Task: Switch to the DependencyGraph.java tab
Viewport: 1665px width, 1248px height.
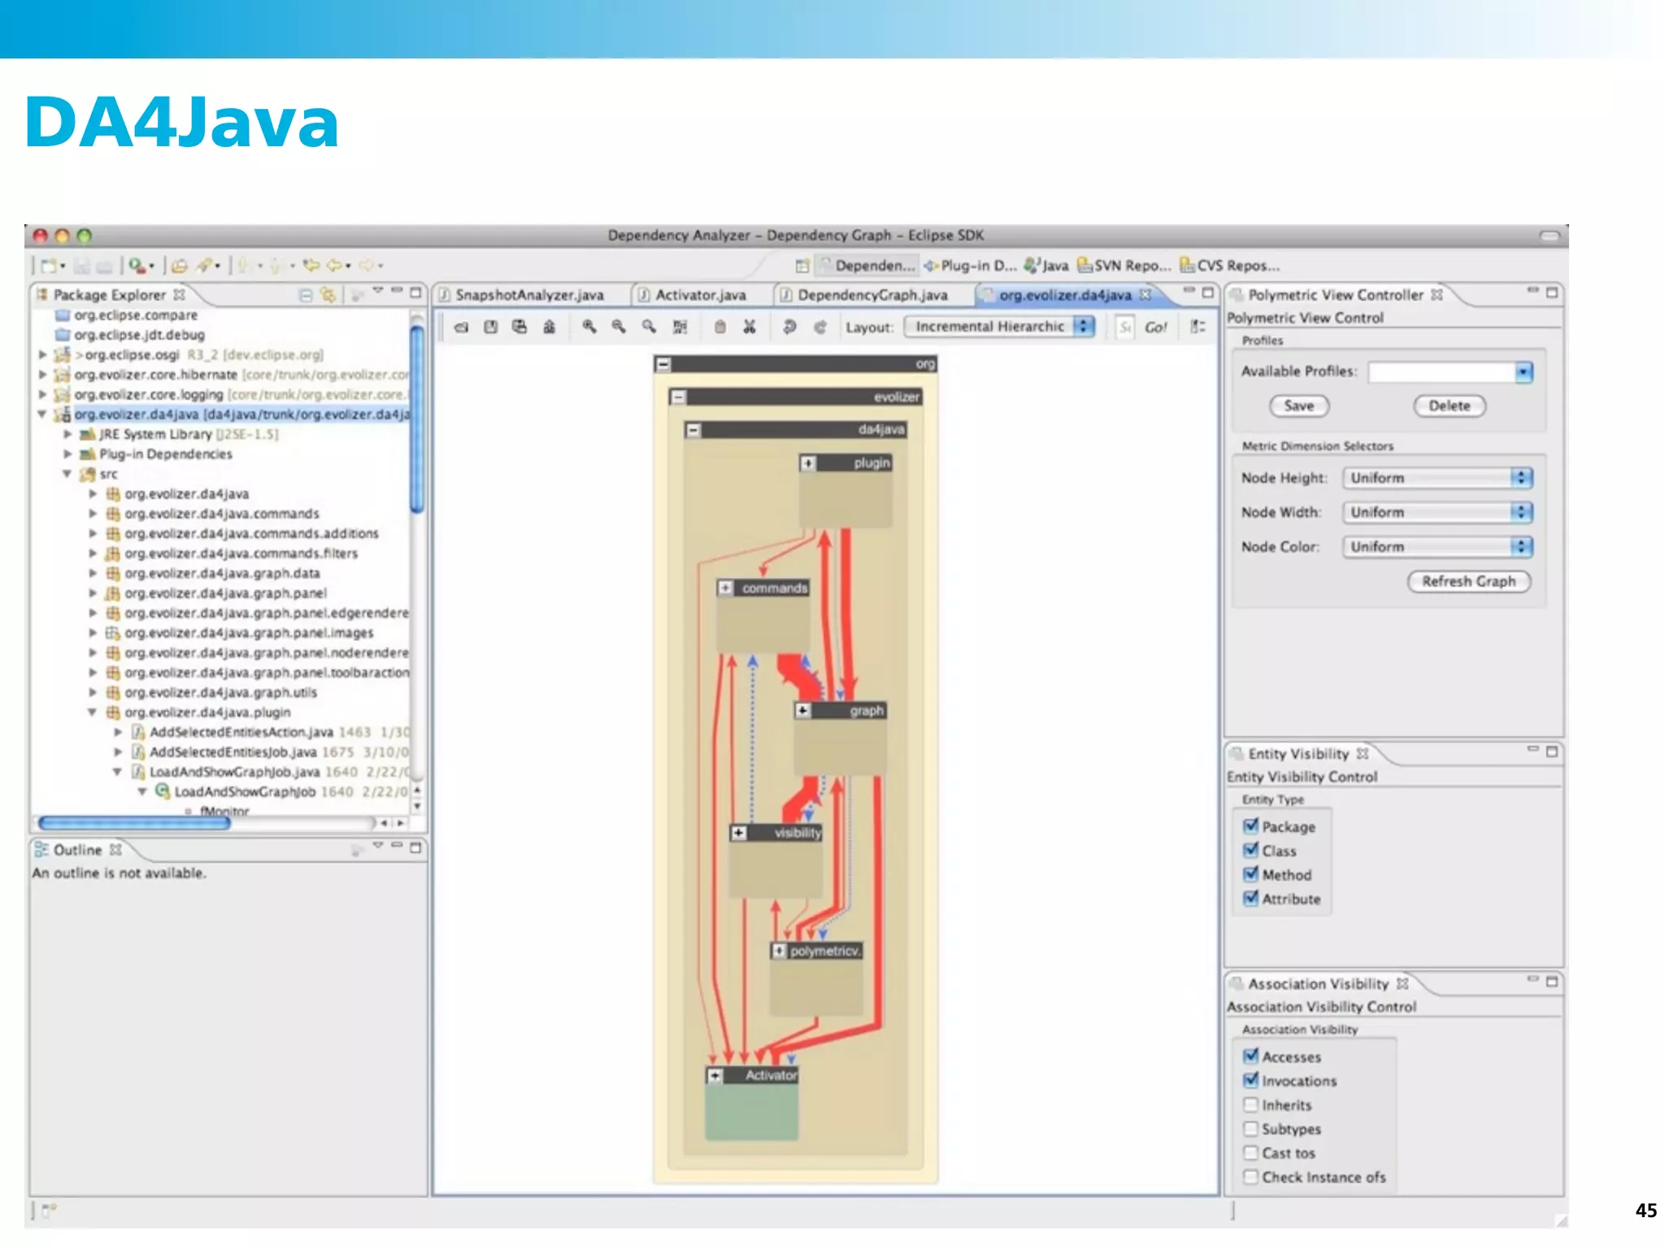Action: tap(872, 295)
